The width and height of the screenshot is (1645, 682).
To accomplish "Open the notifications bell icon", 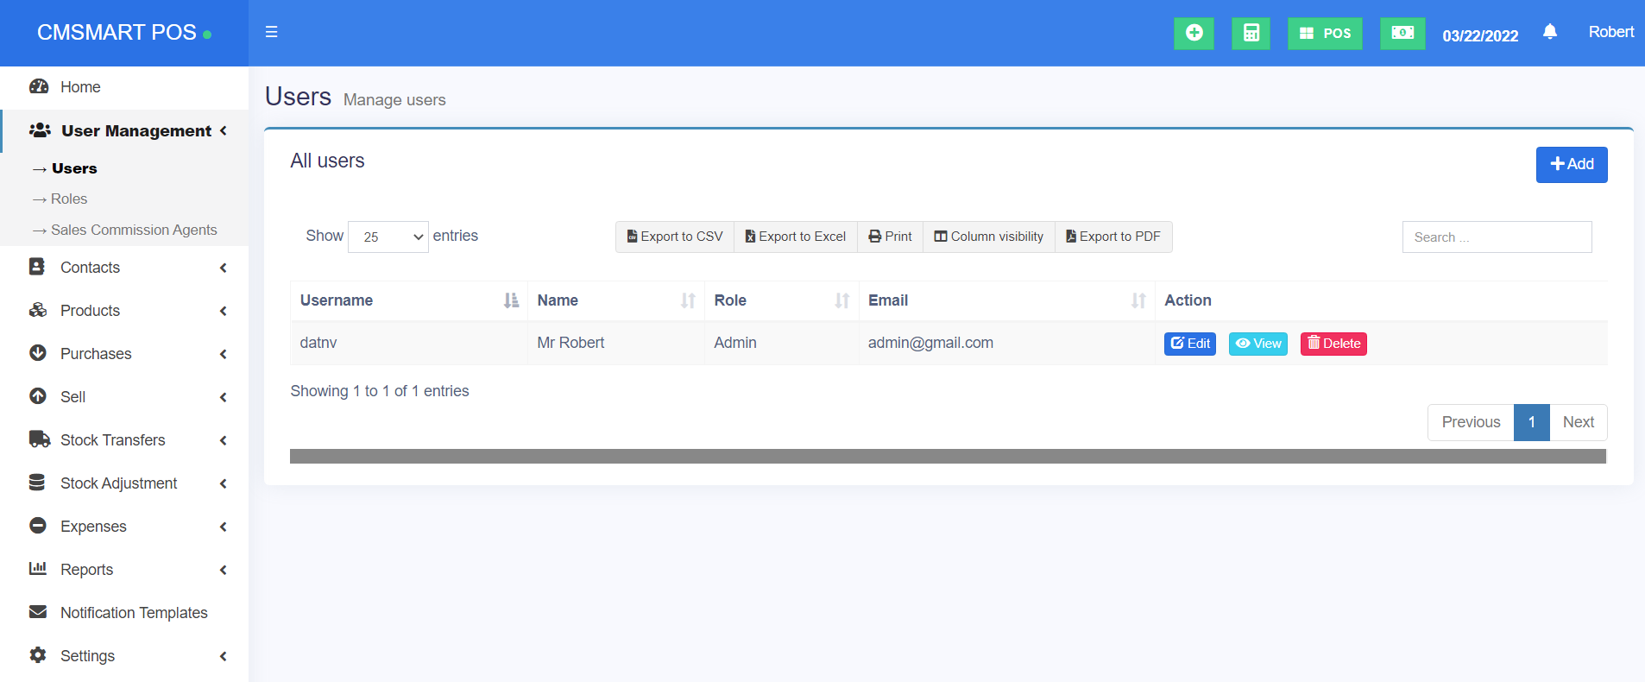I will coord(1549,32).
